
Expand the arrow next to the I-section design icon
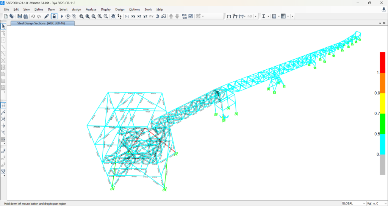click(x=268, y=16)
